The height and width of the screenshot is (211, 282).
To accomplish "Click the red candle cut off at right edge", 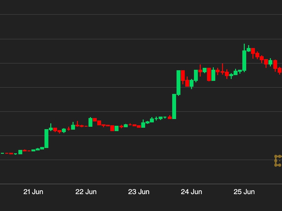I will (x=280, y=70).
